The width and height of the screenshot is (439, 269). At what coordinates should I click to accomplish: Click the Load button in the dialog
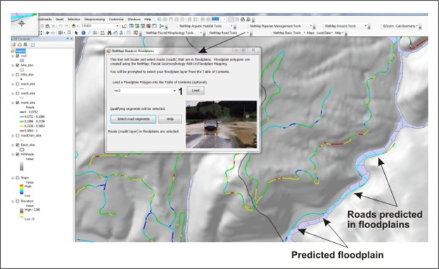tap(196, 91)
